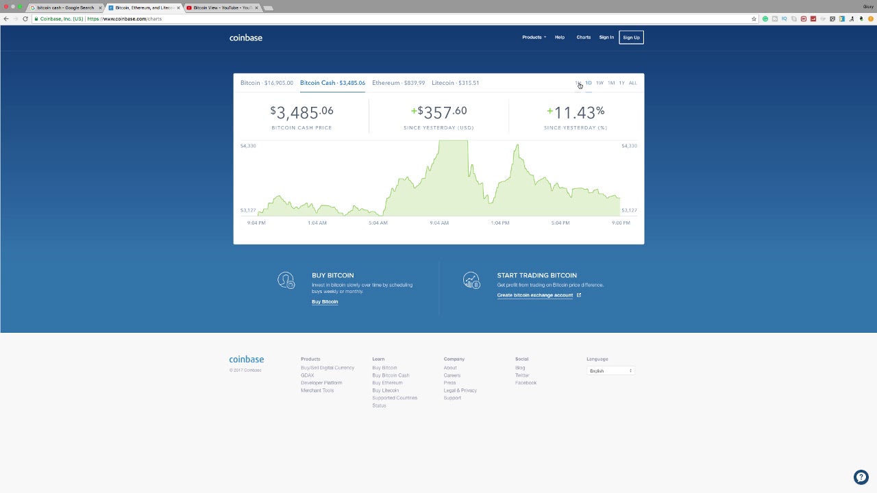This screenshot has height=493, width=877.
Task: Click the $3,485.06 Bitcoin Cash price value
Action: [301, 112]
